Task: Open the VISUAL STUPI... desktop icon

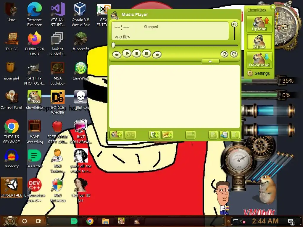Action: (x=58, y=14)
